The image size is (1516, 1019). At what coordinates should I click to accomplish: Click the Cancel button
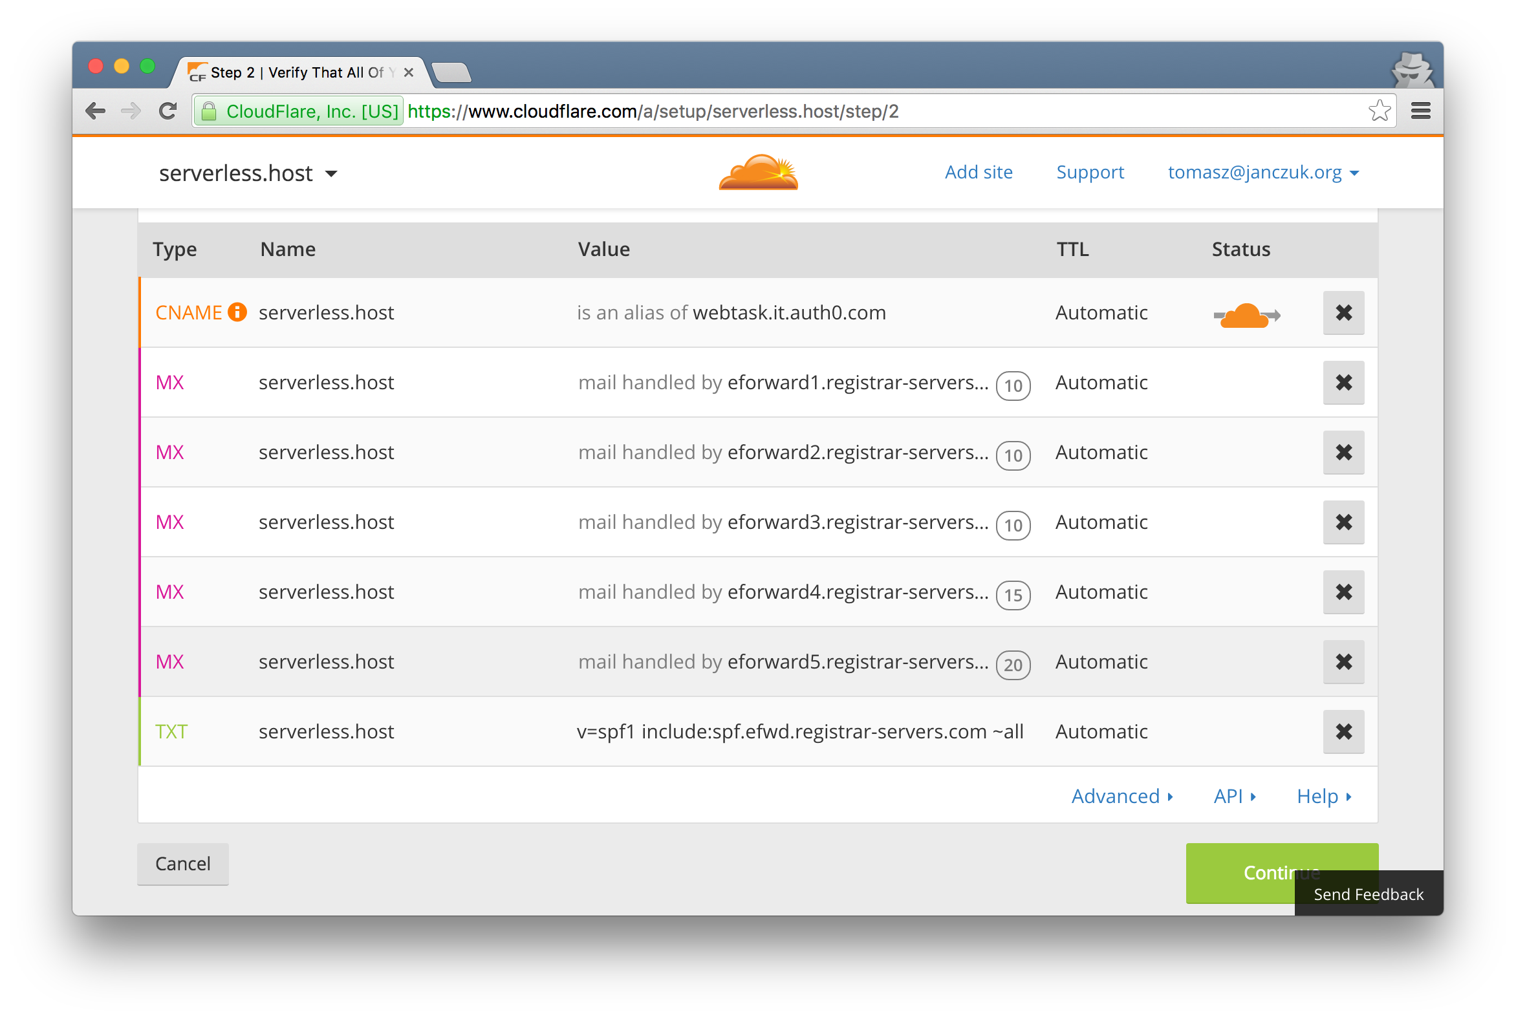(x=182, y=862)
